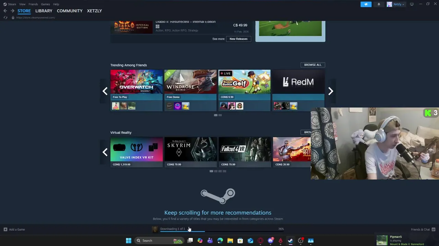Click the duck avatar under Windrose

click(186, 106)
